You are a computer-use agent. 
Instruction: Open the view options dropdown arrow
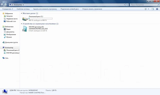click(x=148, y=9)
